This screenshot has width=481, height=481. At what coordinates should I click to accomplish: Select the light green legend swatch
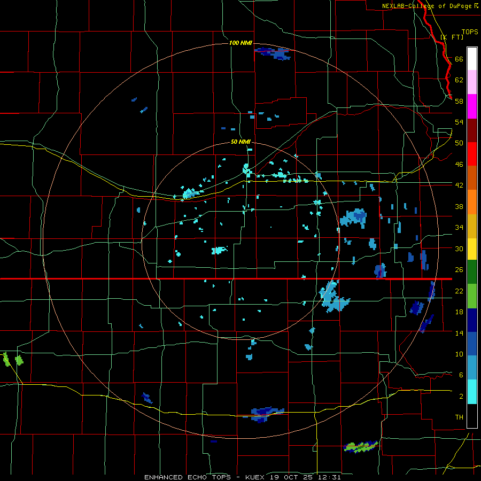click(472, 296)
